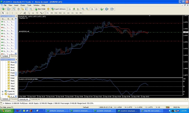
Task: Switch to H4 timeframe
Action: [68, 13]
